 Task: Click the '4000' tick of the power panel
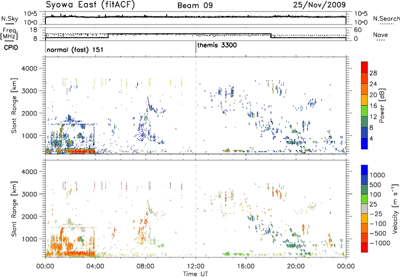[29, 68]
